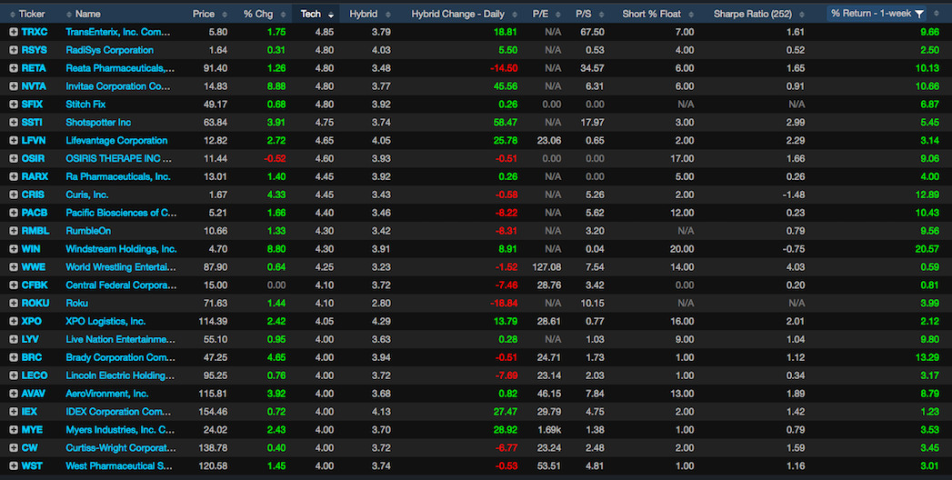Sort by Hybrid Change - Daily header
The height and width of the screenshot is (480, 952).
tap(457, 14)
